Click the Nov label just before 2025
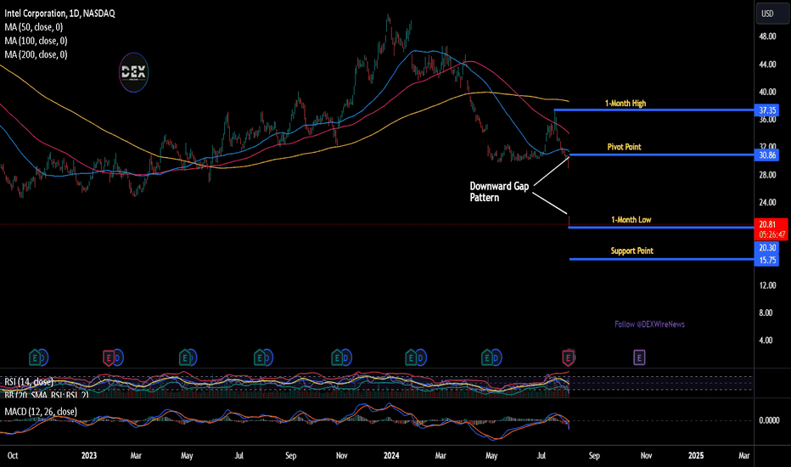The height and width of the screenshot is (467, 791). pyautogui.click(x=646, y=455)
